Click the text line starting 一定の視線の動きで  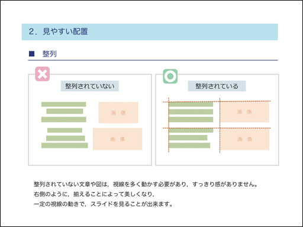103,204
